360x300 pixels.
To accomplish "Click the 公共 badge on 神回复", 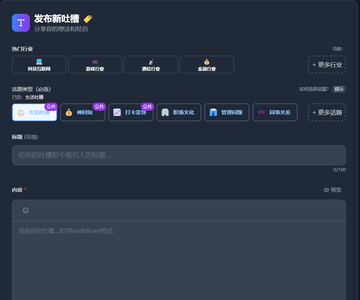I will (x=99, y=107).
